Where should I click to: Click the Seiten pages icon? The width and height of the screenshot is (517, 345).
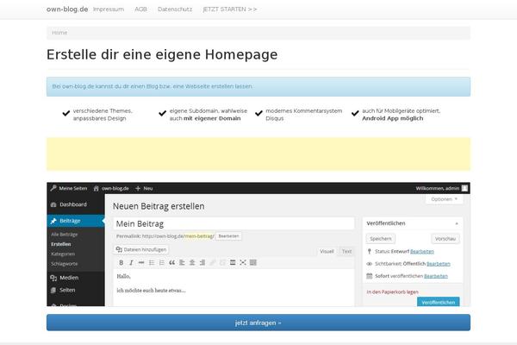53,290
